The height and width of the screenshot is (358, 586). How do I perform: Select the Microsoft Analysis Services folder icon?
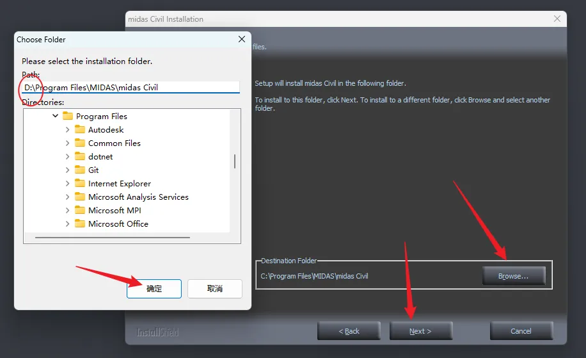[80, 197]
